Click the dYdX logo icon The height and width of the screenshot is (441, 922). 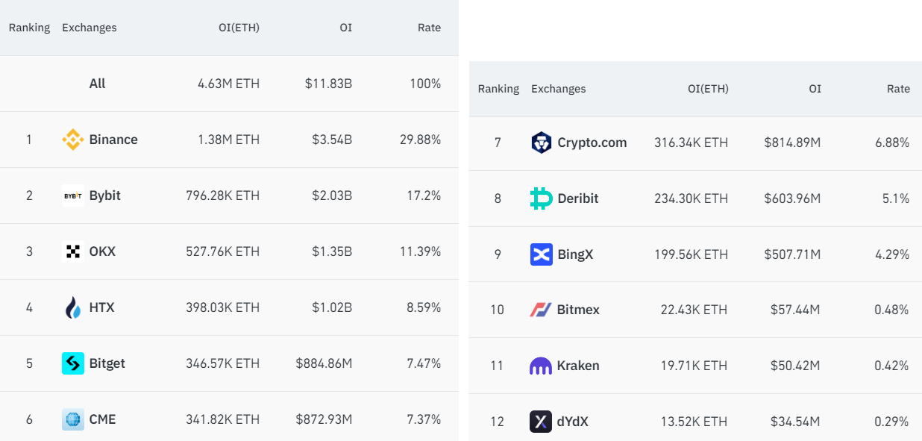(x=541, y=422)
